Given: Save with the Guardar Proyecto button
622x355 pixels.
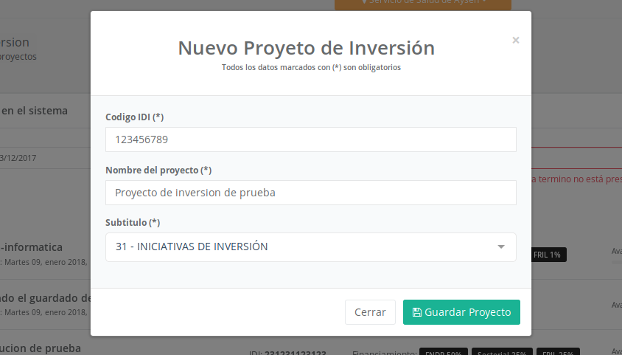Looking at the screenshot, I should tap(461, 312).
